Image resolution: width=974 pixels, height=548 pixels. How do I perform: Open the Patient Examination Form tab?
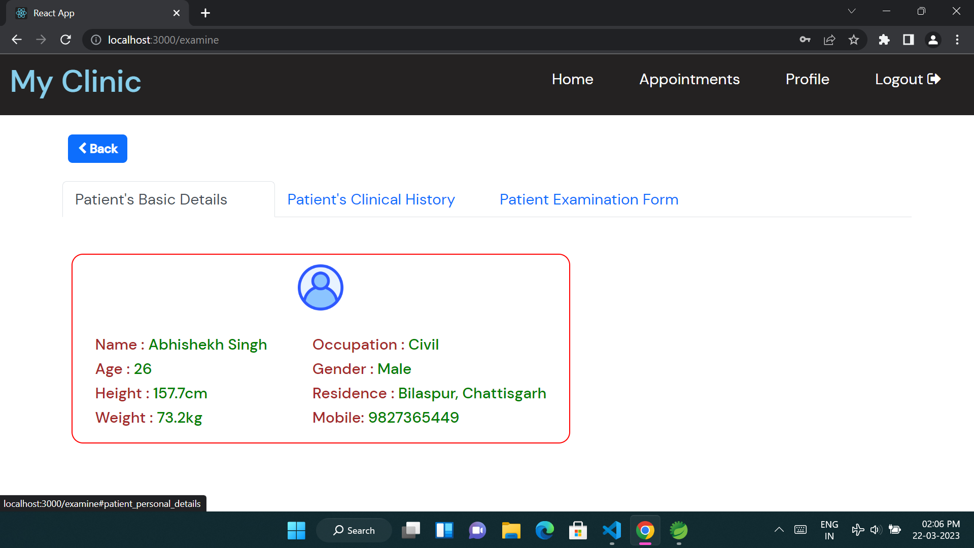point(588,199)
